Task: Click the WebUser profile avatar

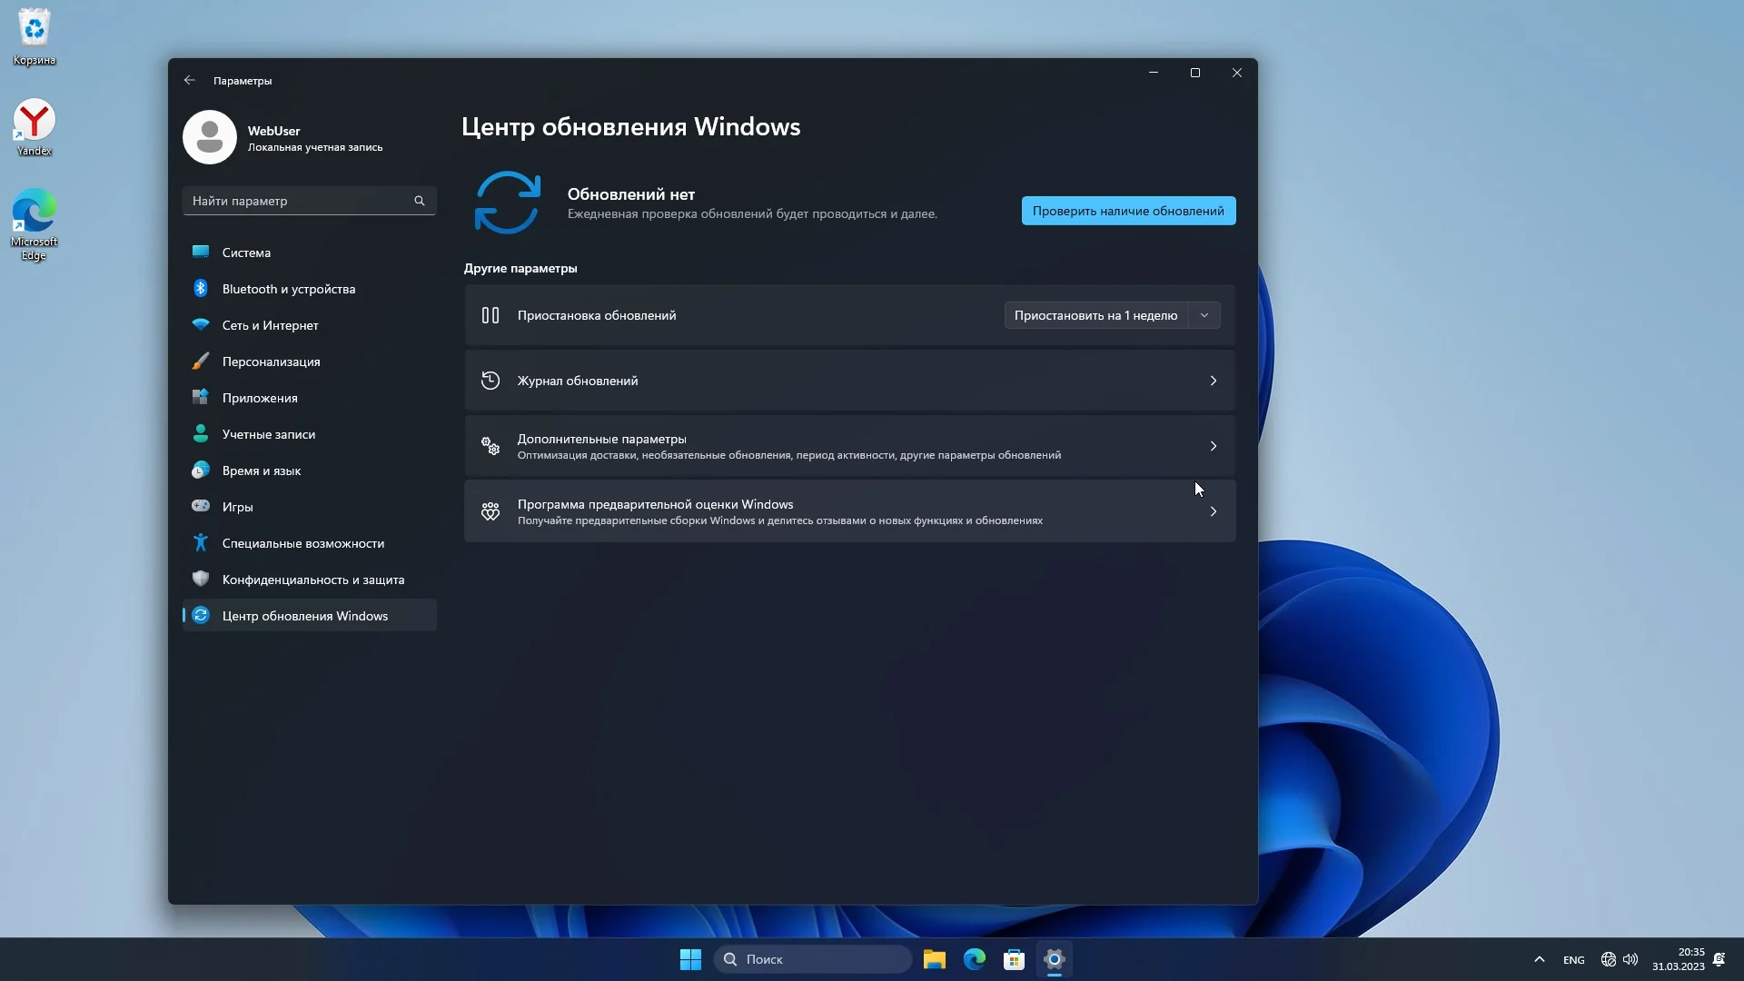Action: click(x=210, y=137)
